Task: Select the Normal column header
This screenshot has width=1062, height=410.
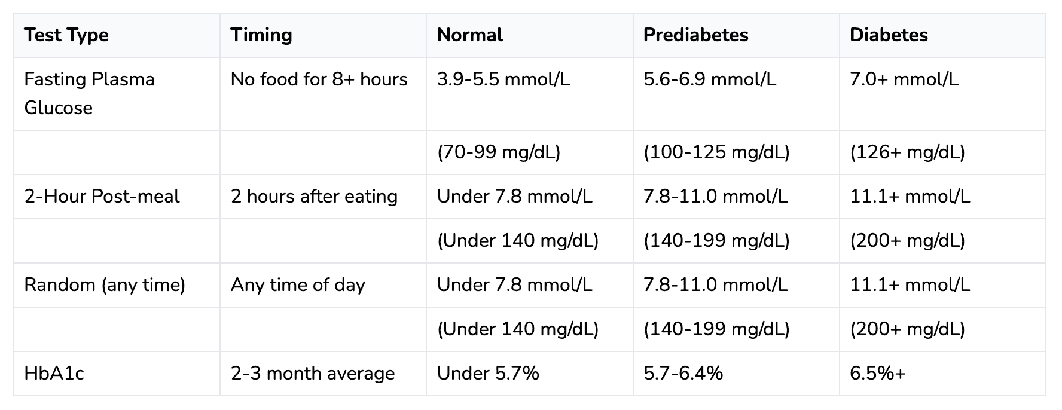Action: 470,35
